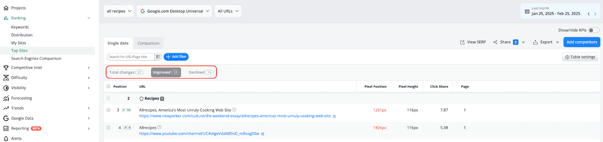603x142 pixels.
Task: Click the Add filter button
Action: (176, 57)
